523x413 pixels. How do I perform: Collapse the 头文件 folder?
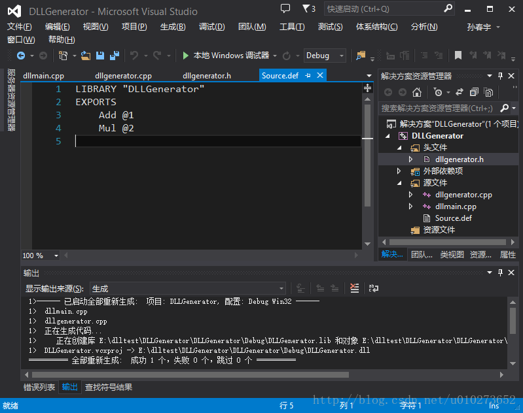click(x=399, y=148)
